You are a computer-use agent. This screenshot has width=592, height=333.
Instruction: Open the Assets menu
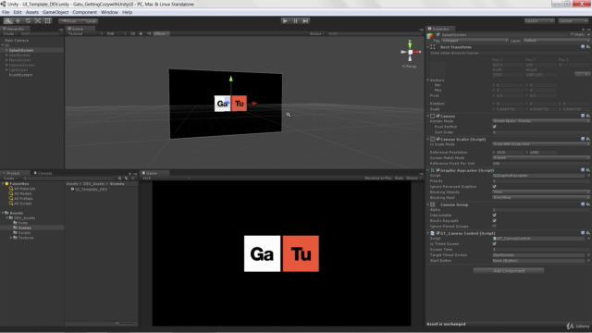(32, 12)
